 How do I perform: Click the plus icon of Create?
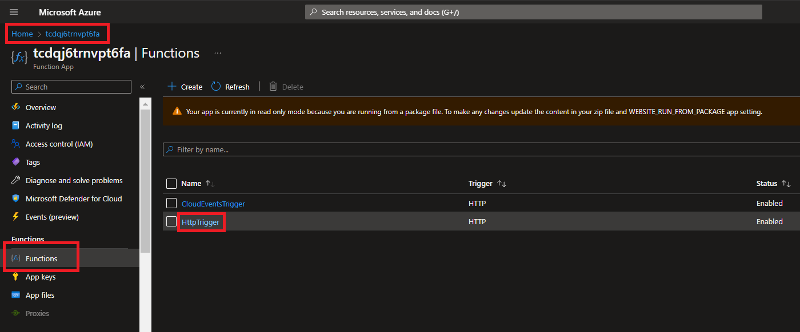(x=172, y=87)
